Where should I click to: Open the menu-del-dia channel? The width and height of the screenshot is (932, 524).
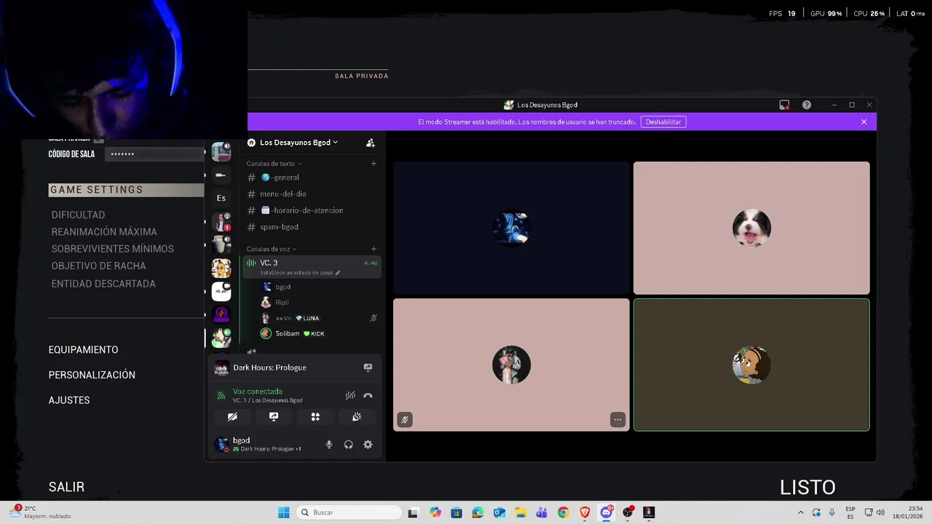[312, 194]
